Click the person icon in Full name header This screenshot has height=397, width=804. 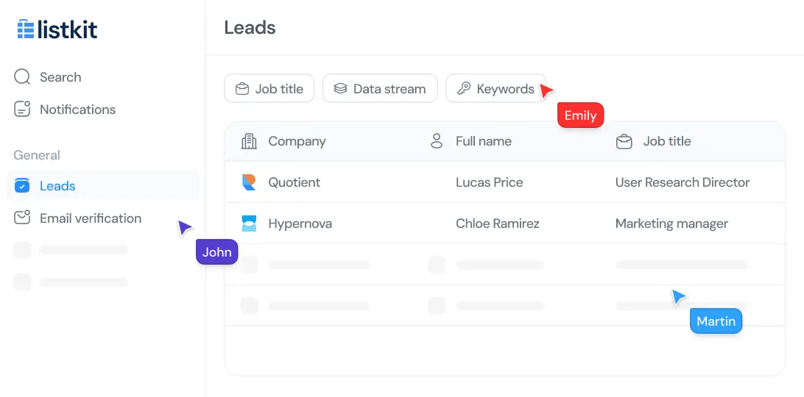tap(437, 141)
